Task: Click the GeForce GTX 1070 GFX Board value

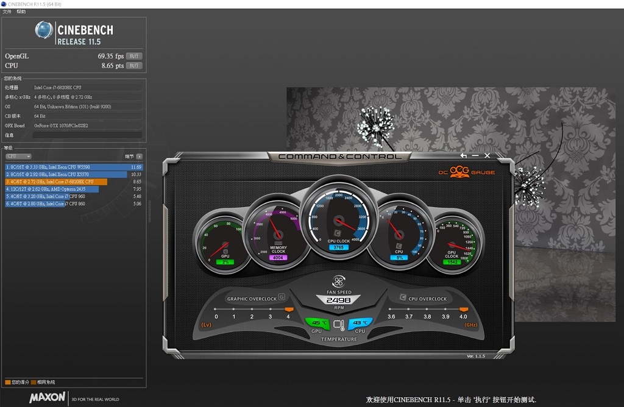Action: [61, 126]
